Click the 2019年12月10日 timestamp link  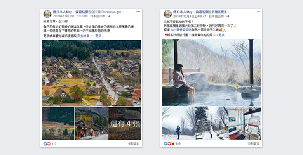click(70, 16)
